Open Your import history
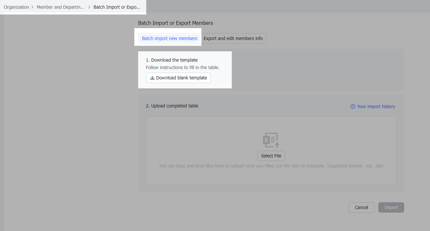The image size is (430, 231). coord(376,106)
